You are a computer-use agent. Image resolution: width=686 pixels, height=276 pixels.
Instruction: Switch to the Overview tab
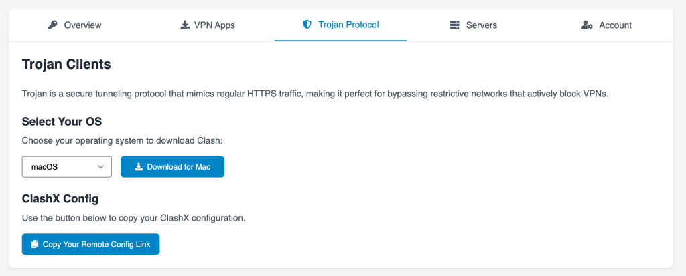pyautogui.click(x=82, y=25)
